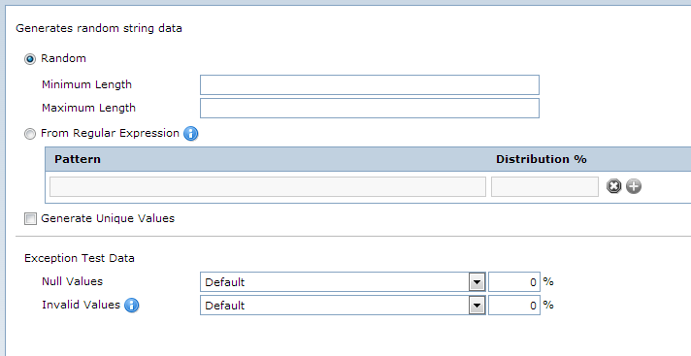Select the Distribution % entry field
This screenshot has height=356, width=691.
point(544,187)
